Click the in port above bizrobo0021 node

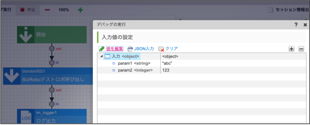(x=52, y=63)
